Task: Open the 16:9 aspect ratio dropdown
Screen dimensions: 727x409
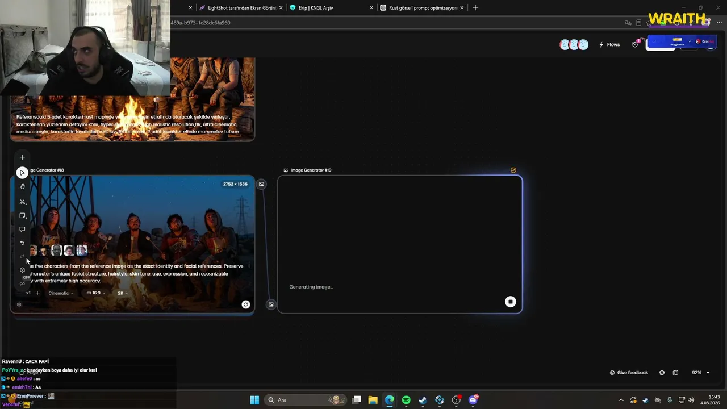Action: [x=96, y=293]
